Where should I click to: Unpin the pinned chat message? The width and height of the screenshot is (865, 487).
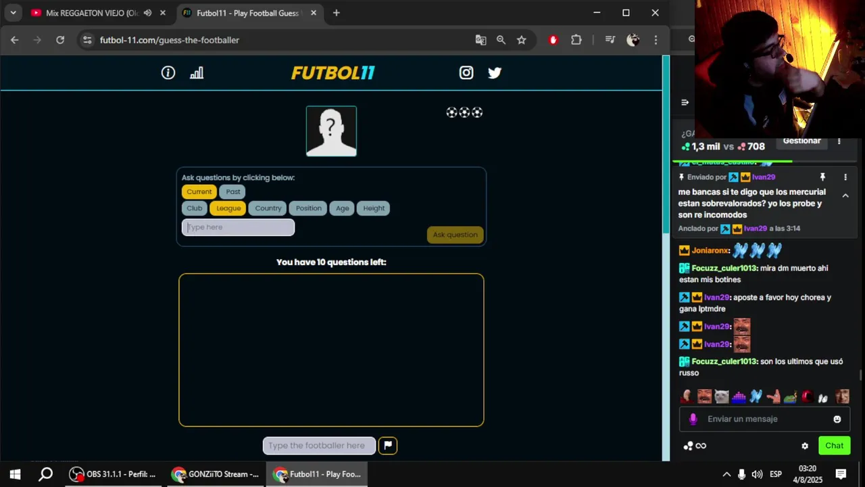[x=822, y=177]
